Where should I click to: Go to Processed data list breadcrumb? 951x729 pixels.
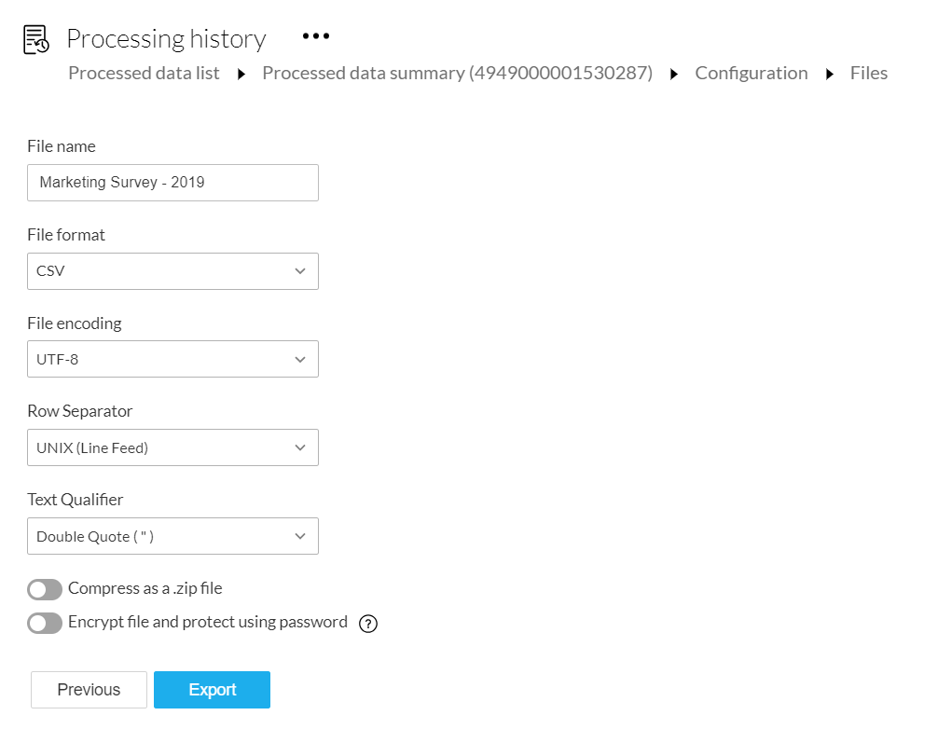pyautogui.click(x=144, y=74)
